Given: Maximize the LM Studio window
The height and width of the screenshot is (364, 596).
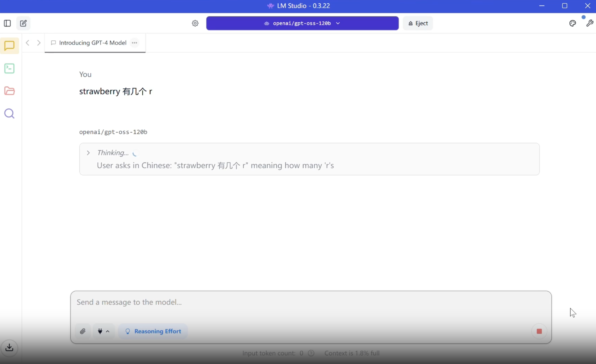Looking at the screenshot, I should (565, 6).
